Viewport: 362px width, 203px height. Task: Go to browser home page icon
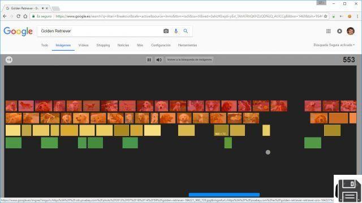click(25, 16)
